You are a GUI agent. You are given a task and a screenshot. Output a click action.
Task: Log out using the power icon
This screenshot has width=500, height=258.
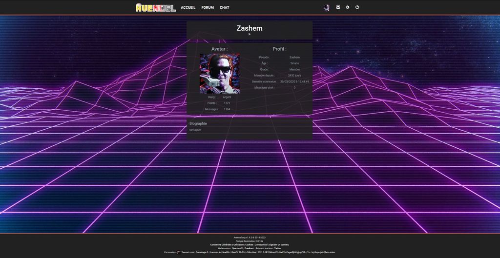tap(357, 7)
